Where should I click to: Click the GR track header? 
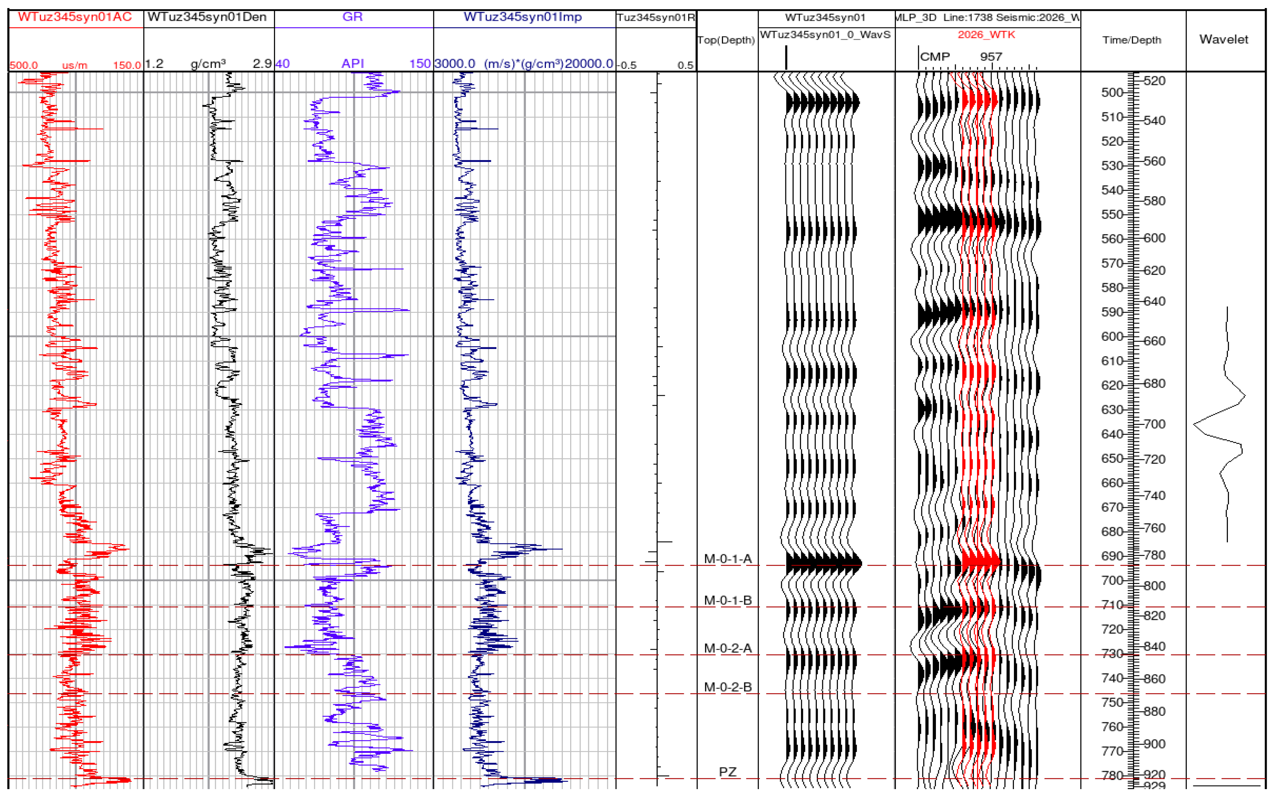(x=352, y=17)
